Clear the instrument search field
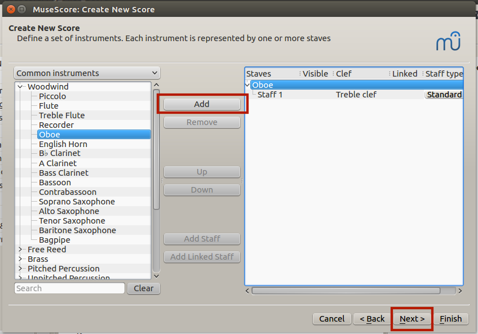Viewport: 478px width, 334px height. coord(144,288)
